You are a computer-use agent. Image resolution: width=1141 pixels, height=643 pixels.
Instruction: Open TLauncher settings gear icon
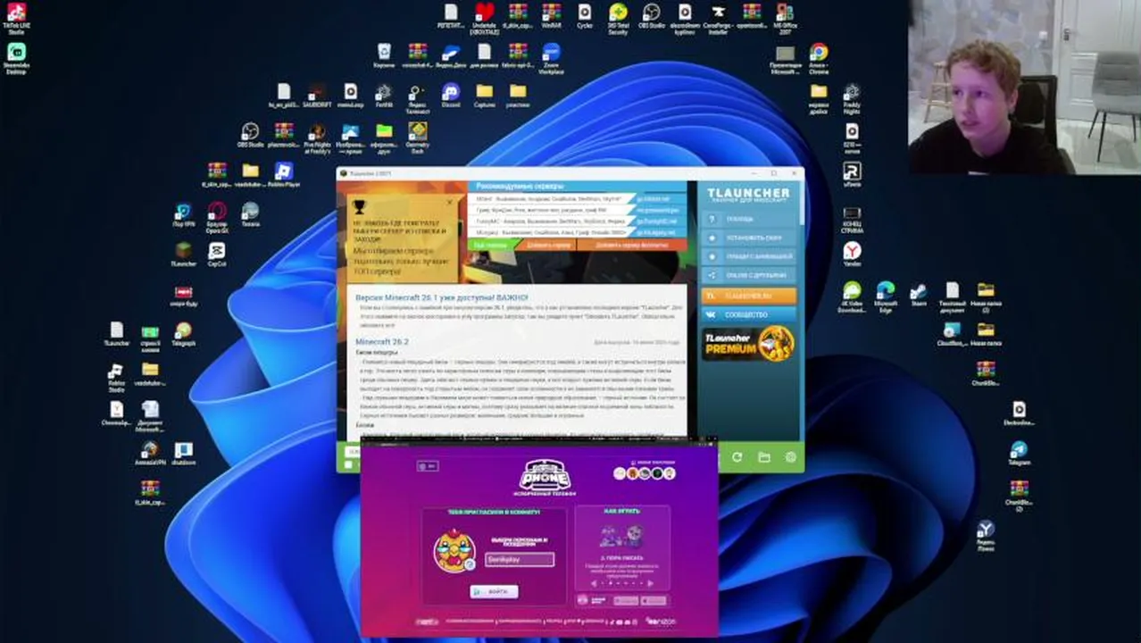(x=790, y=457)
